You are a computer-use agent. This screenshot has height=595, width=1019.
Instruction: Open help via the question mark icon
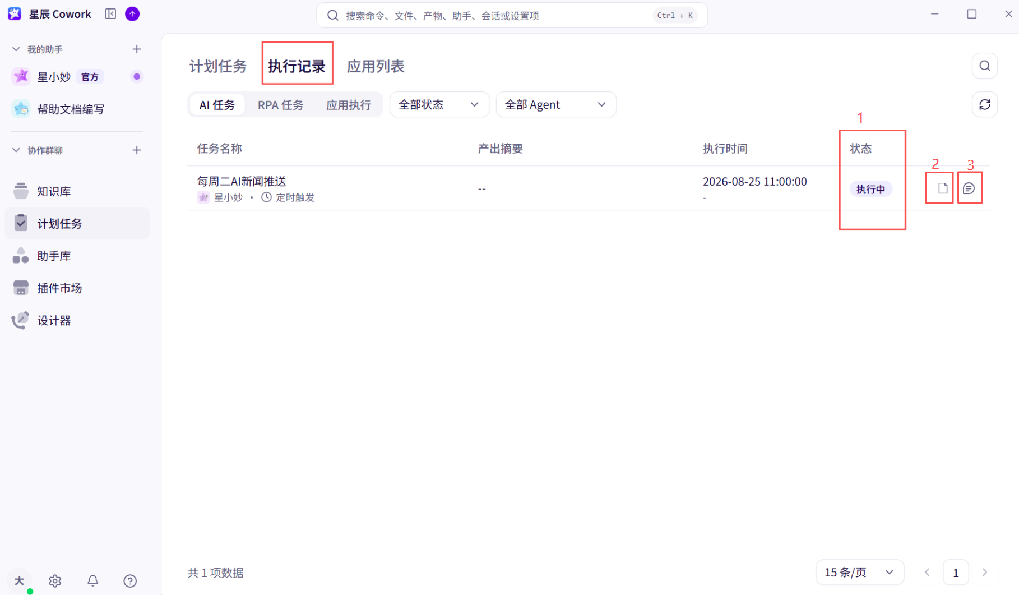(x=130, y=581)
